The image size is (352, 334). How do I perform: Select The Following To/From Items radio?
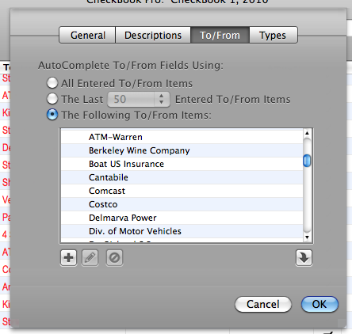52,115
